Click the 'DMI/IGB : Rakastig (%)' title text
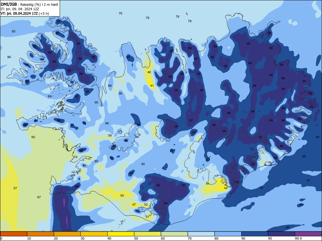The height and width of the screenshot is (241, 322). 29,4
